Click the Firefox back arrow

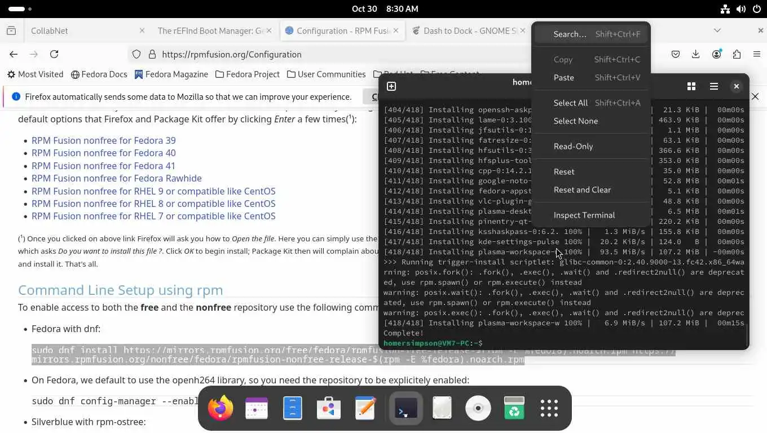tap(14, 54)
